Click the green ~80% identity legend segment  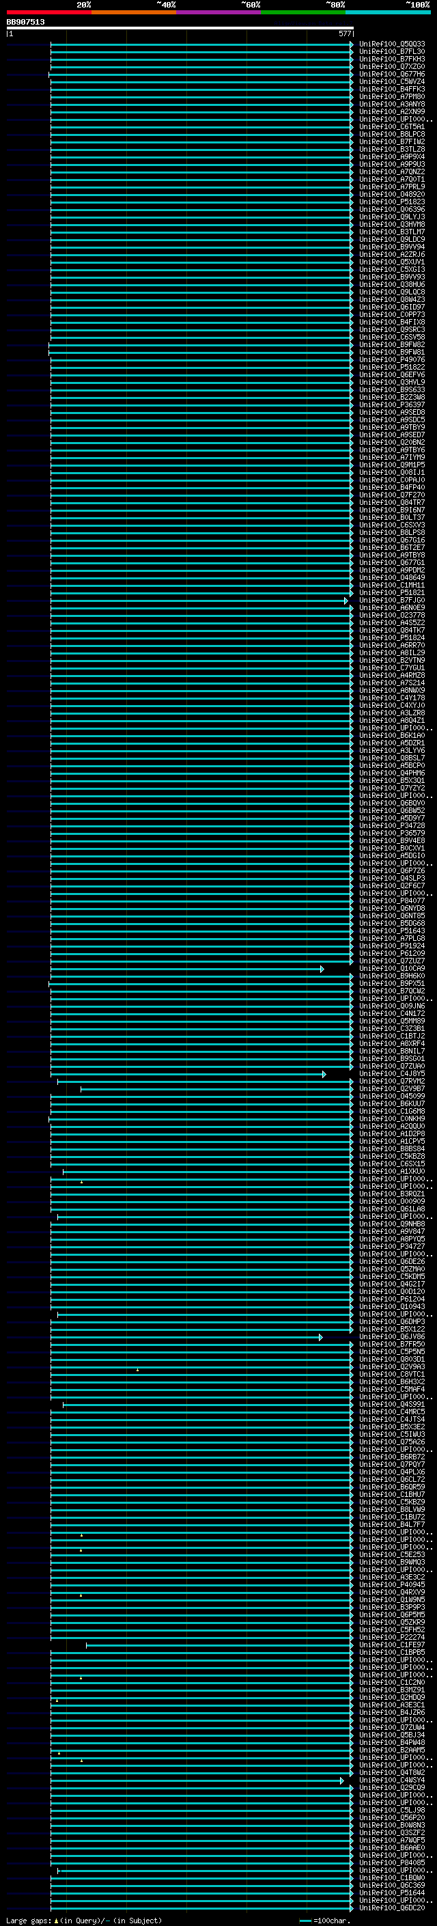point(303,12)
